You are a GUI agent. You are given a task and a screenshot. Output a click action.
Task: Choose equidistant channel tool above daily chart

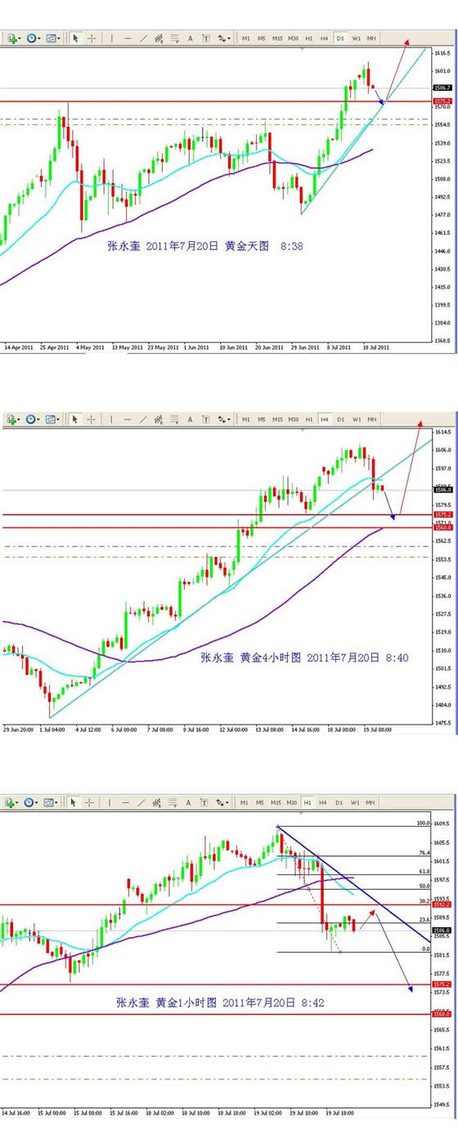tap(159, 38)
